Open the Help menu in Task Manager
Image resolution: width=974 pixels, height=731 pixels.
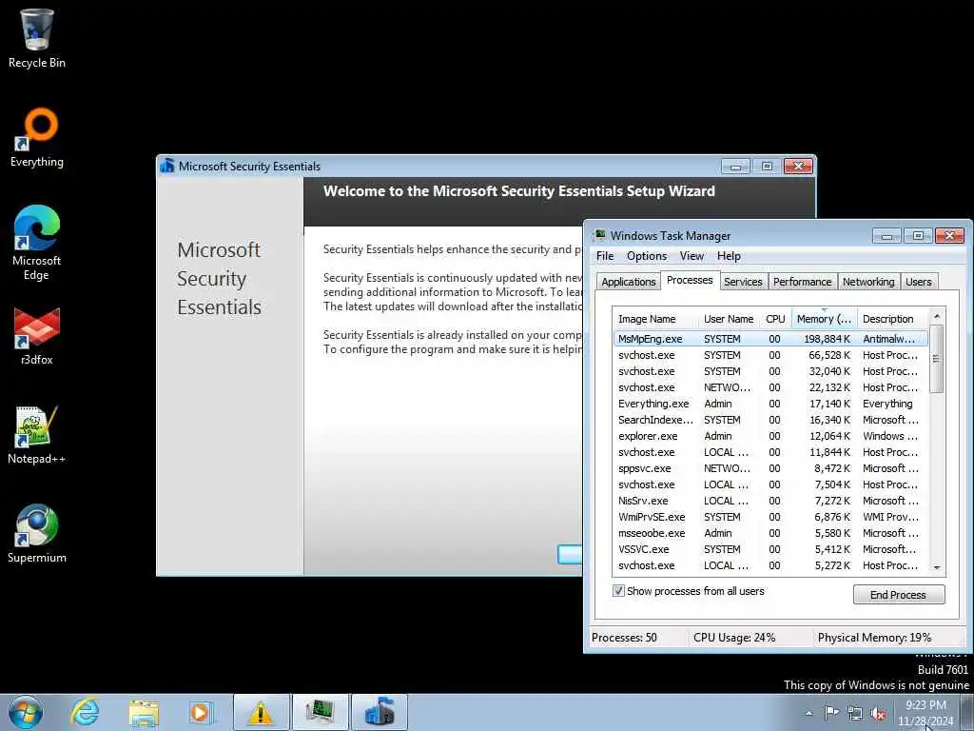729,256
